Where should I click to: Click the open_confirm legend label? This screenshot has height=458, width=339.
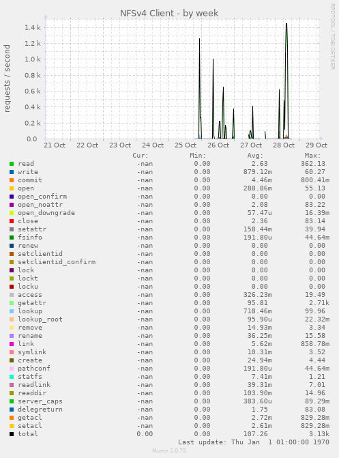click(42, 197)
